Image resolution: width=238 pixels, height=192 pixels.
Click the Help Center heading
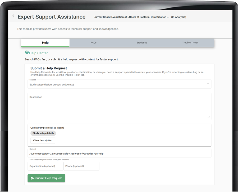[x=38, y=53]
